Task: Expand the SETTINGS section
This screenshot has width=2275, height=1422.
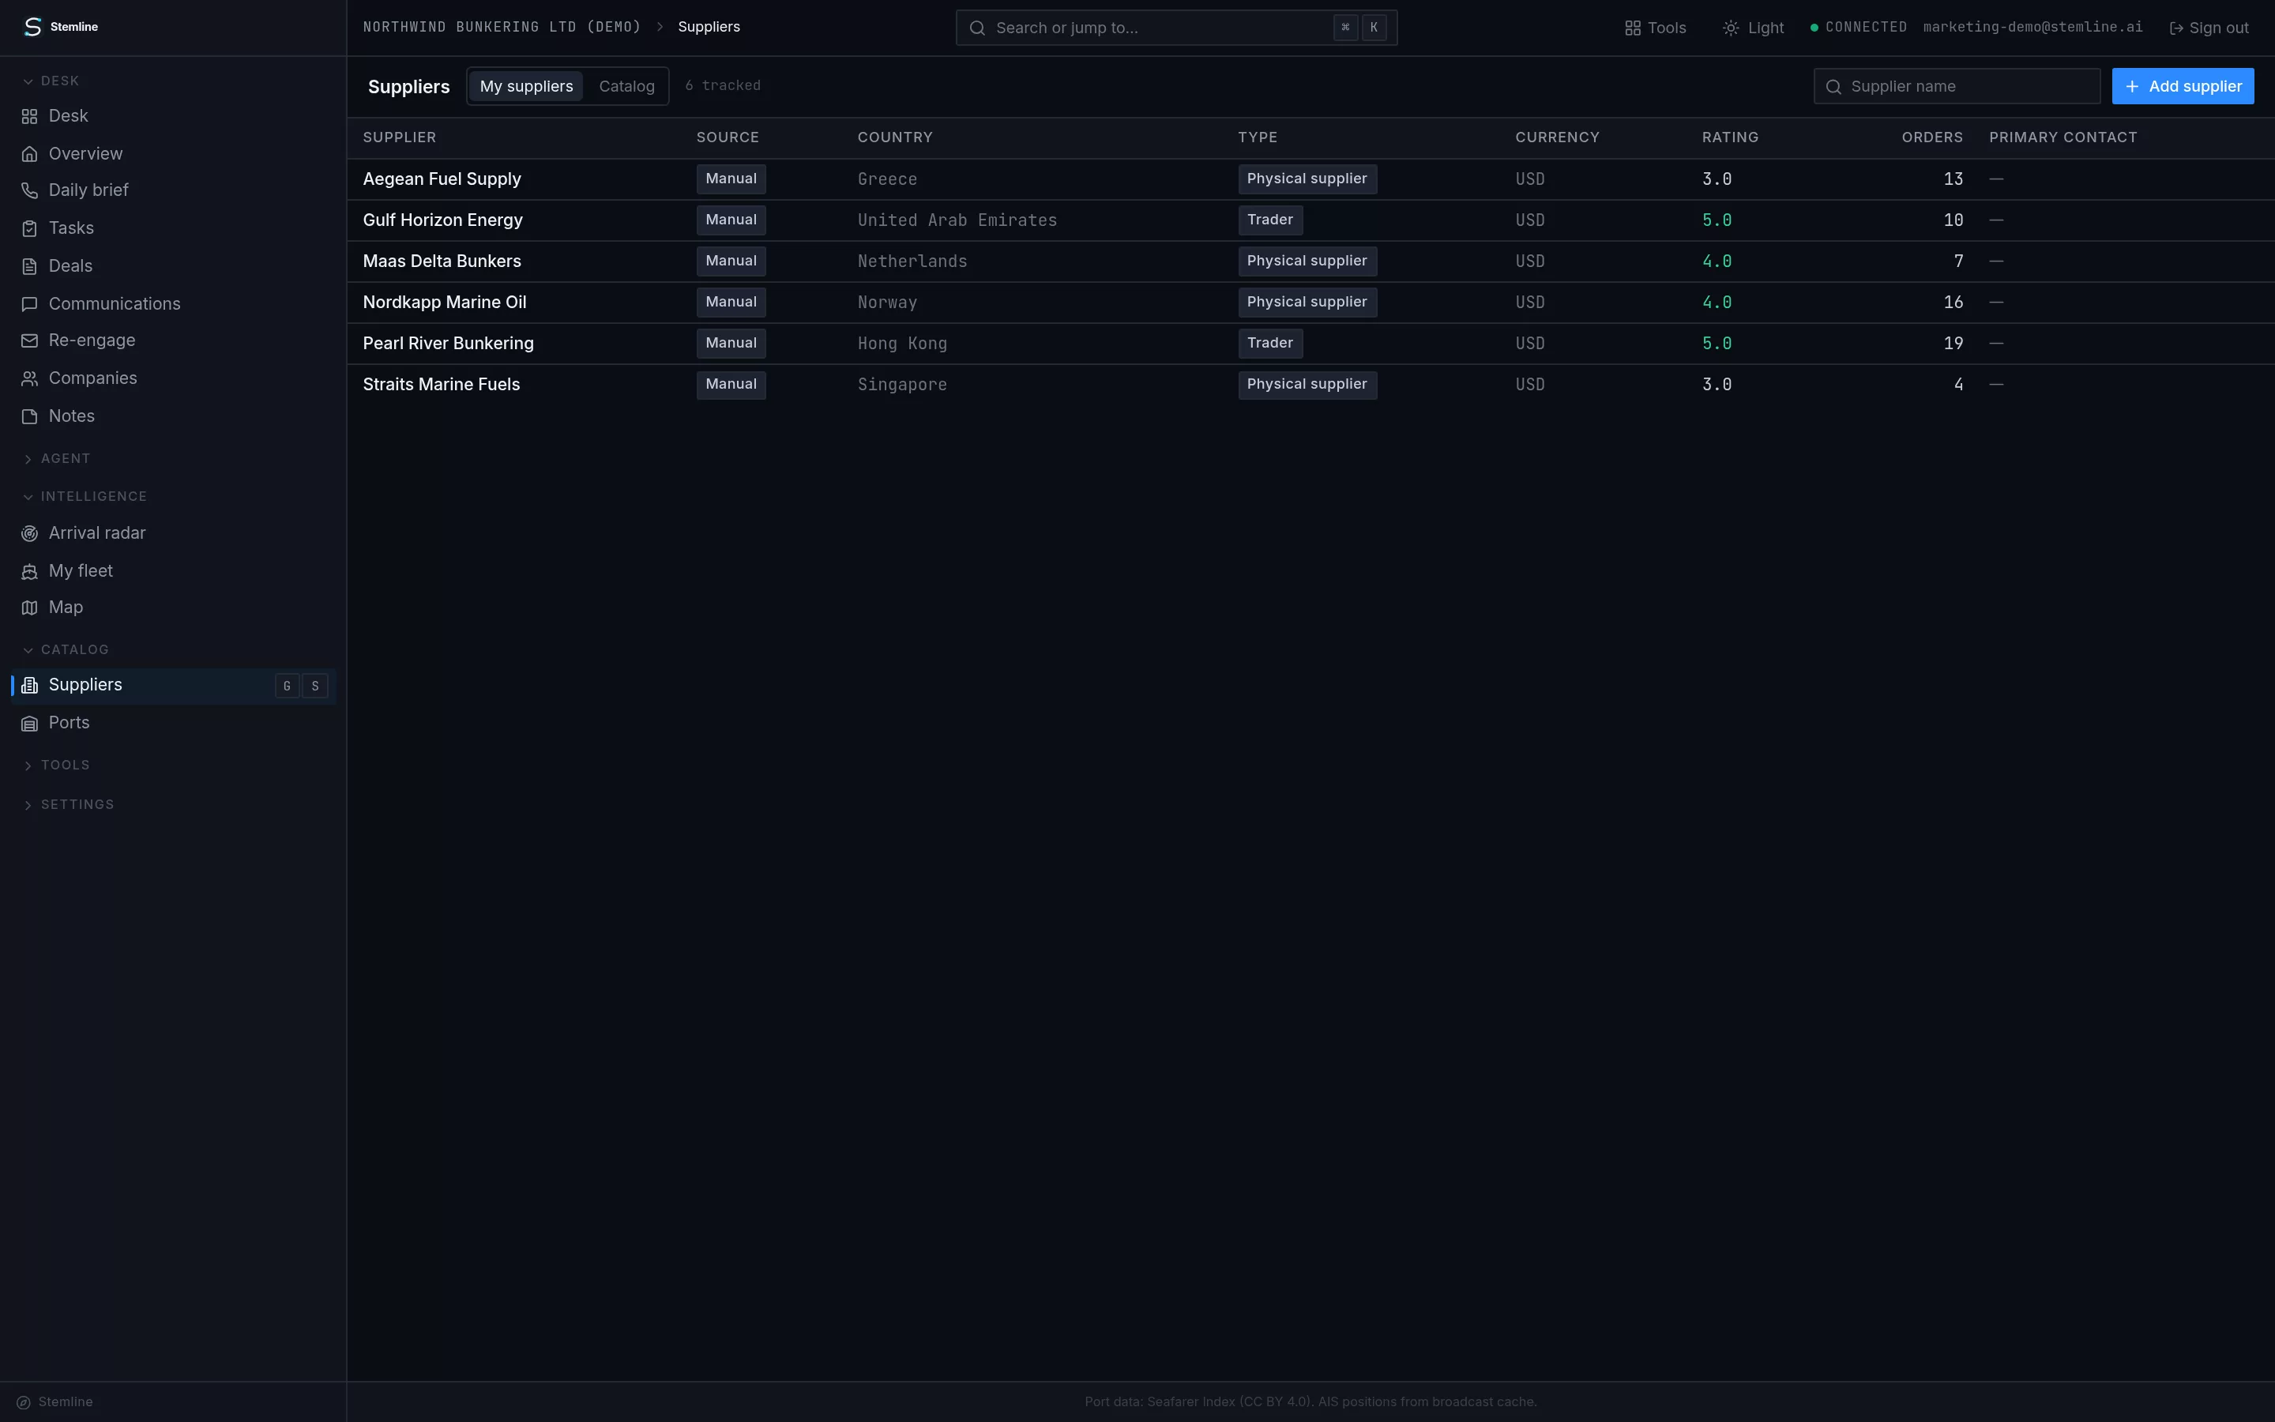Action: click(x=68, y=805)
